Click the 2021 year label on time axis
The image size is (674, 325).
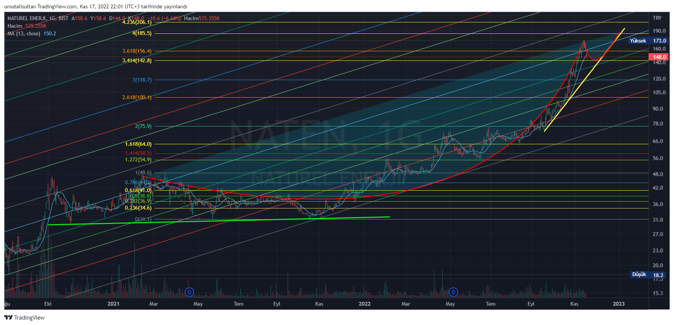[113, 304]
